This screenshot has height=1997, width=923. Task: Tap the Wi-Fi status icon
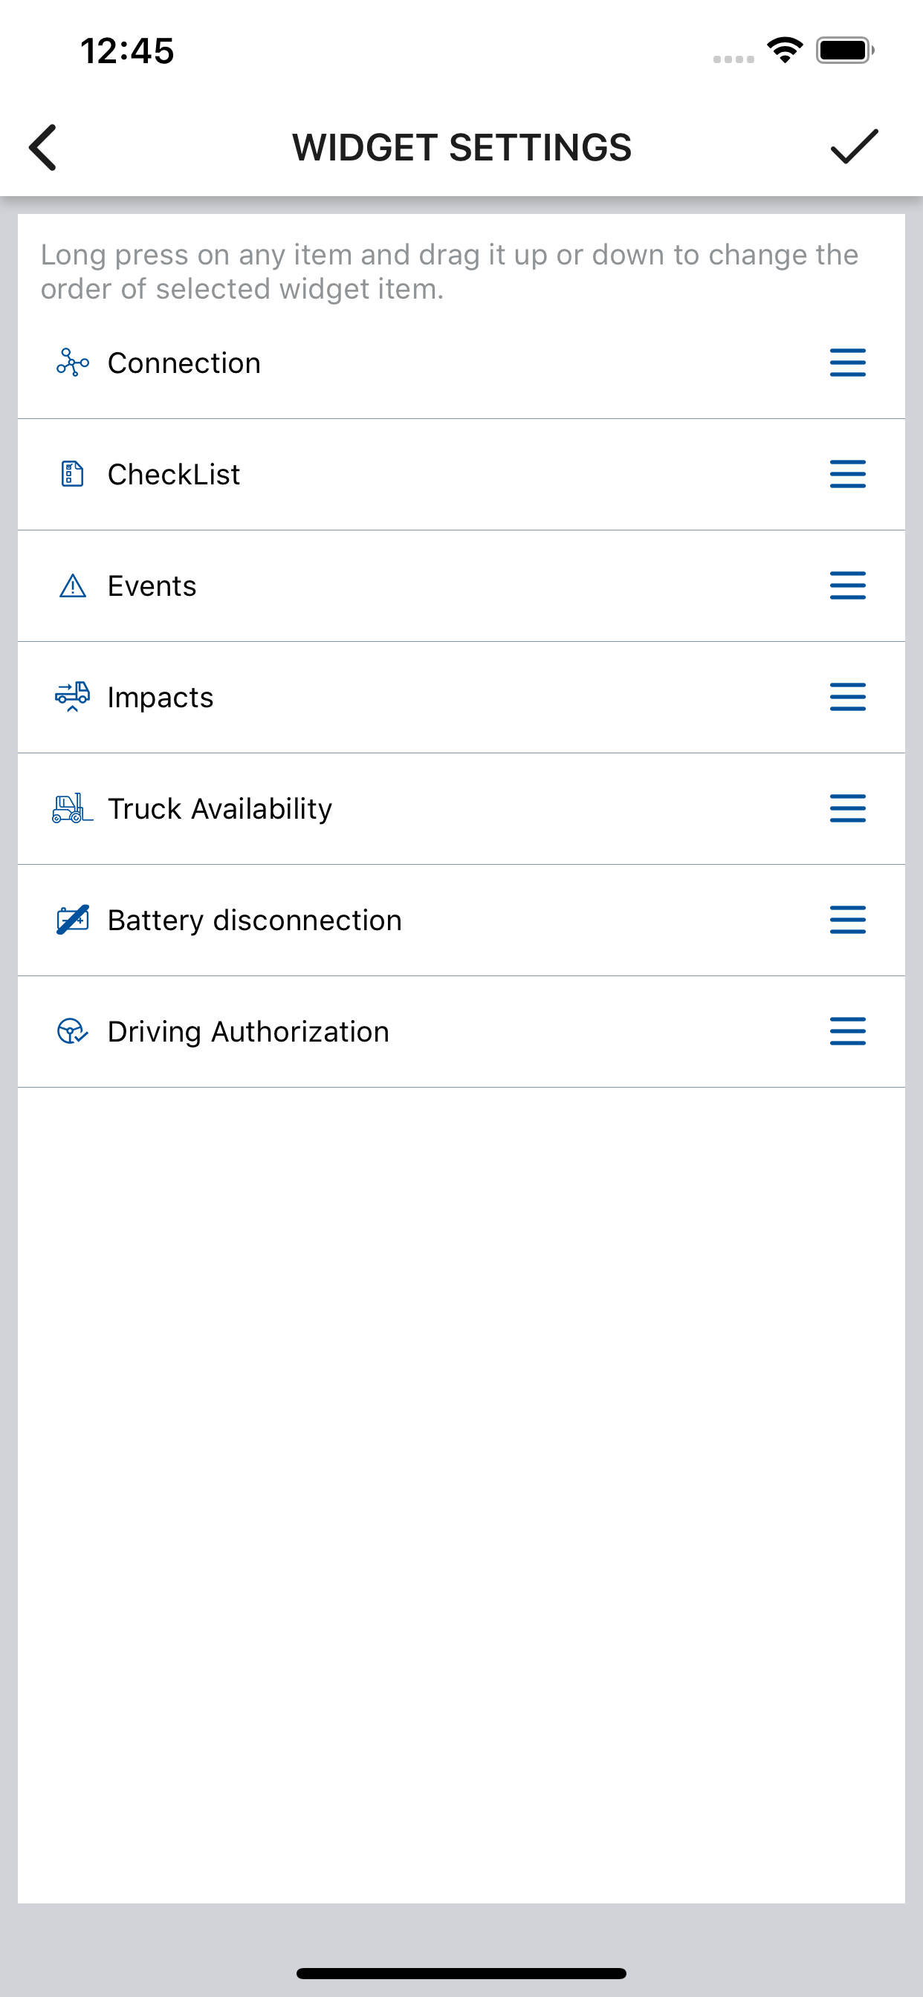click(x=785, y=51)
